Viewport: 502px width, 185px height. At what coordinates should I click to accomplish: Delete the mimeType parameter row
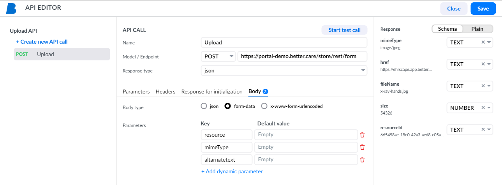[362, 147]
